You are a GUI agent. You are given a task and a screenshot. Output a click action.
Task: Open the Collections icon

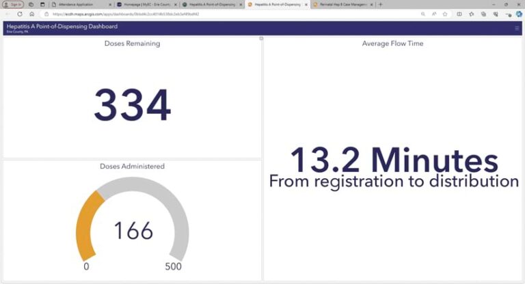point(483,14)
